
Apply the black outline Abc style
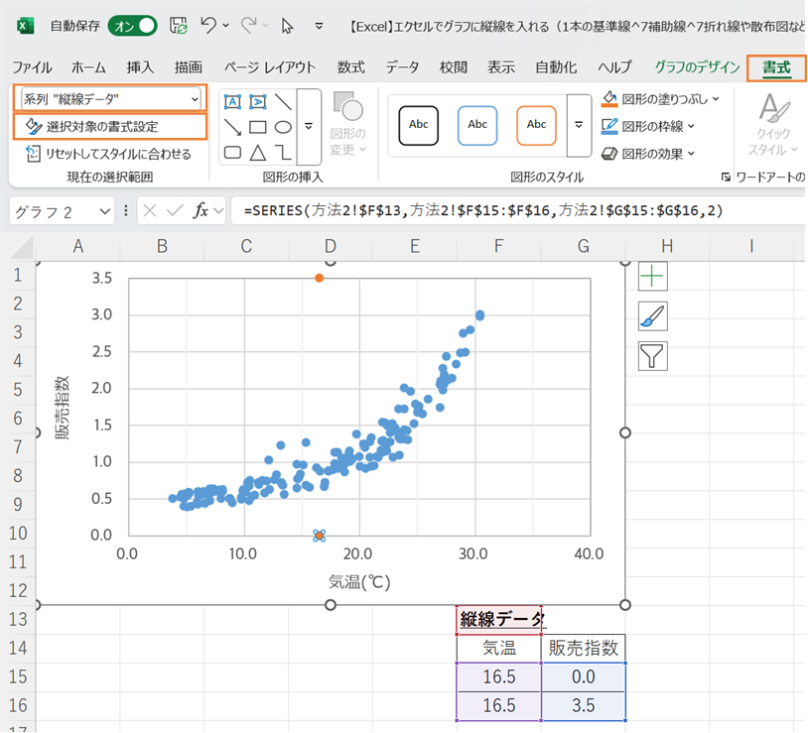click(x=419, y=125)
